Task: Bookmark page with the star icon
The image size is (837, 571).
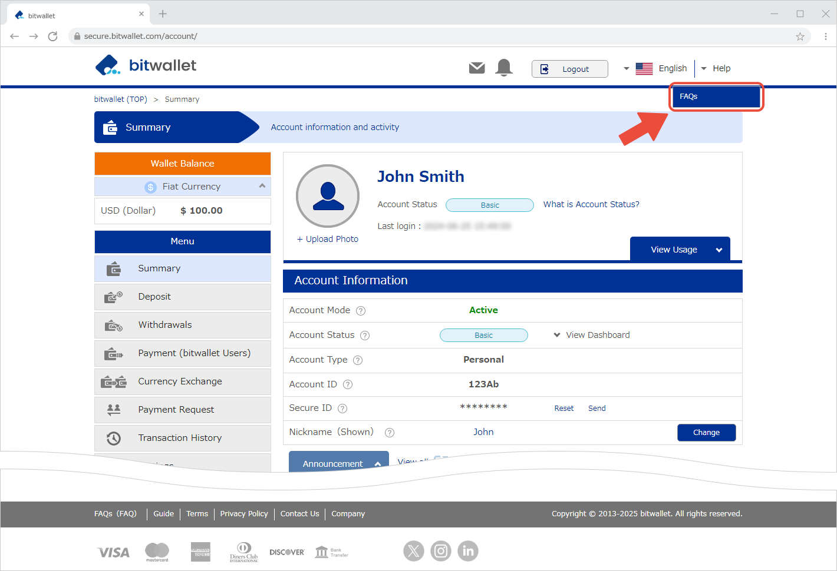Action: (x=800, y=36)
